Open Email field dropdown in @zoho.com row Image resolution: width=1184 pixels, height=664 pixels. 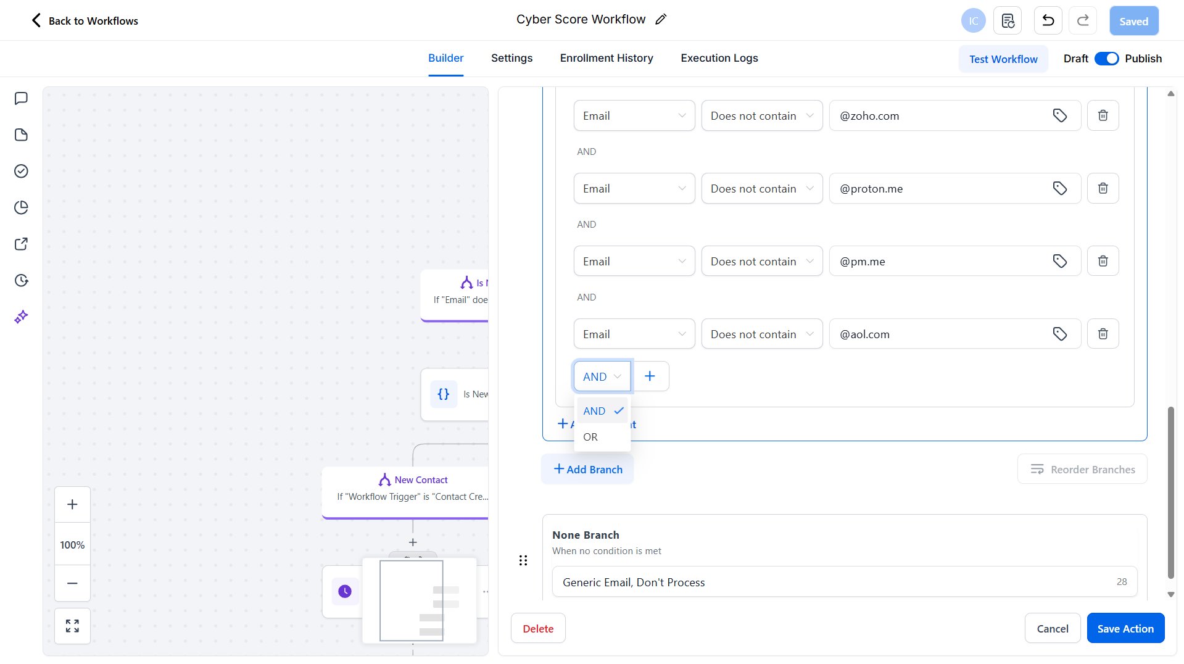634,115
